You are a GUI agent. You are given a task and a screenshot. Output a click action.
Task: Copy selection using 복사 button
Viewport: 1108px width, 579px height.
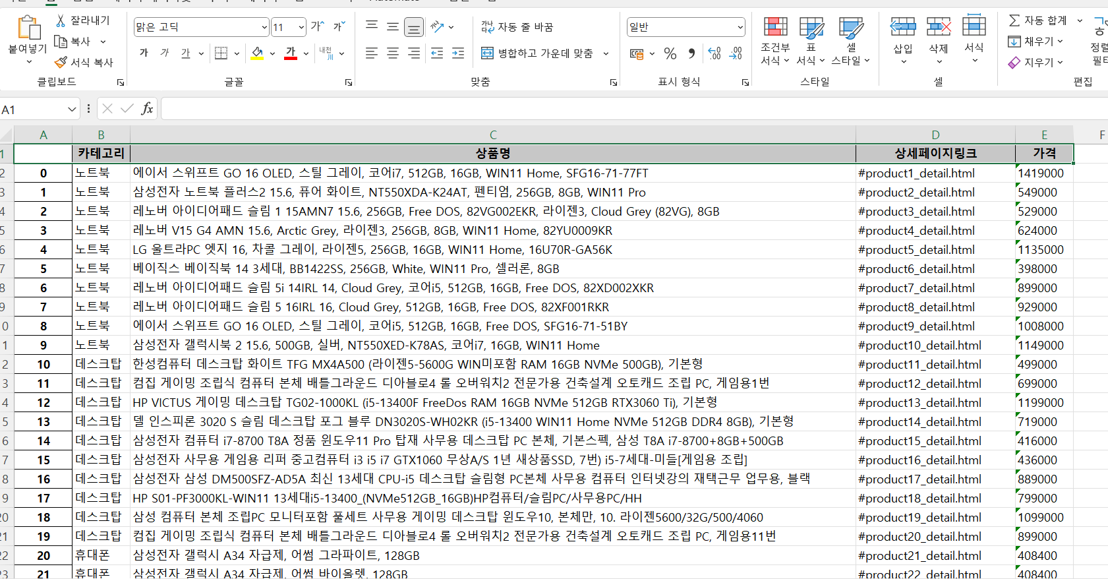73,42
